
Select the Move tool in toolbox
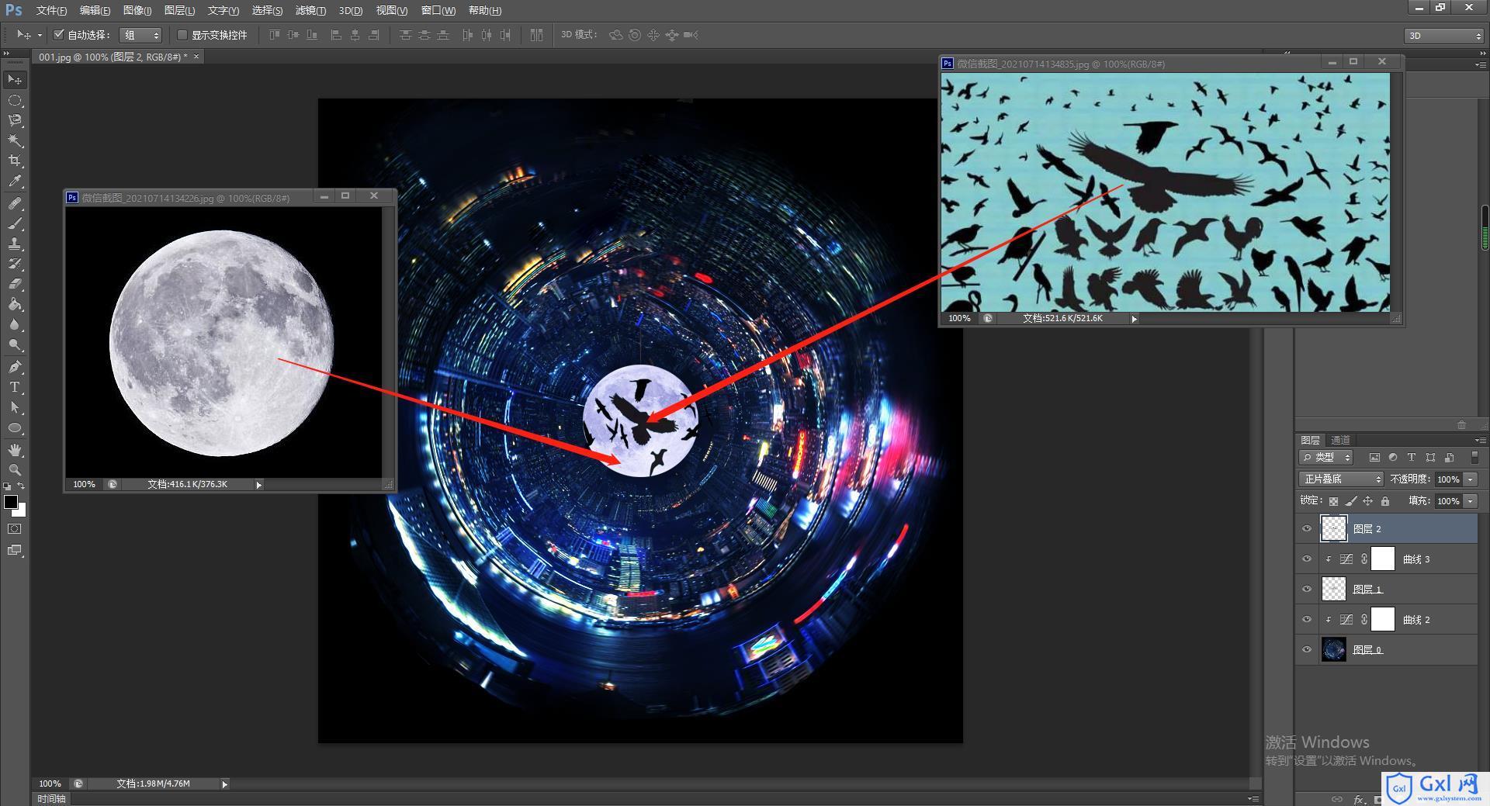[x=15, y=80]
